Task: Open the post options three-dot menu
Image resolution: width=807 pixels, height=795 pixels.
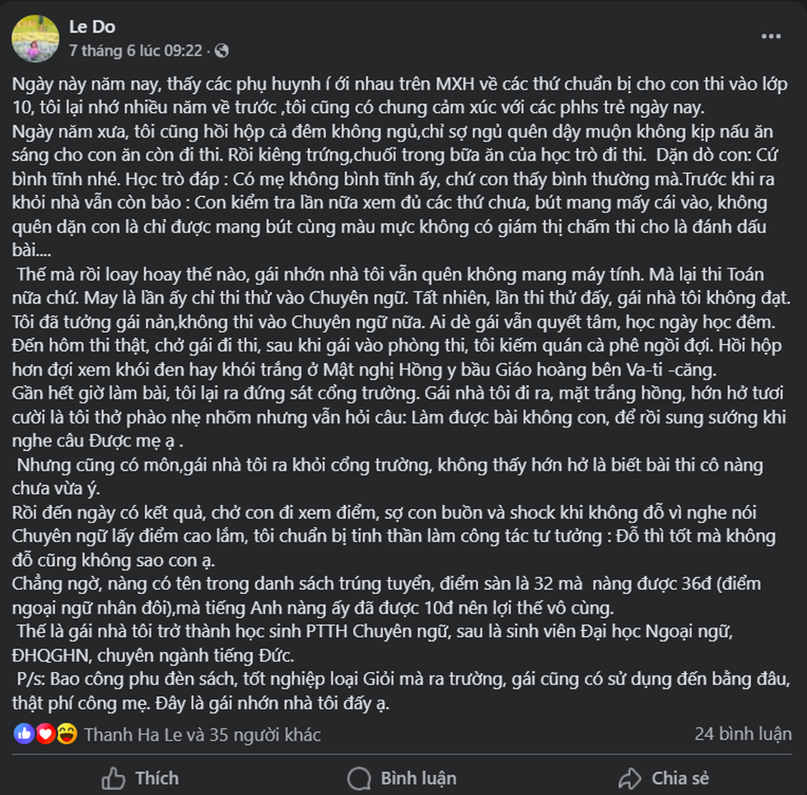Action: coord(771,37)
